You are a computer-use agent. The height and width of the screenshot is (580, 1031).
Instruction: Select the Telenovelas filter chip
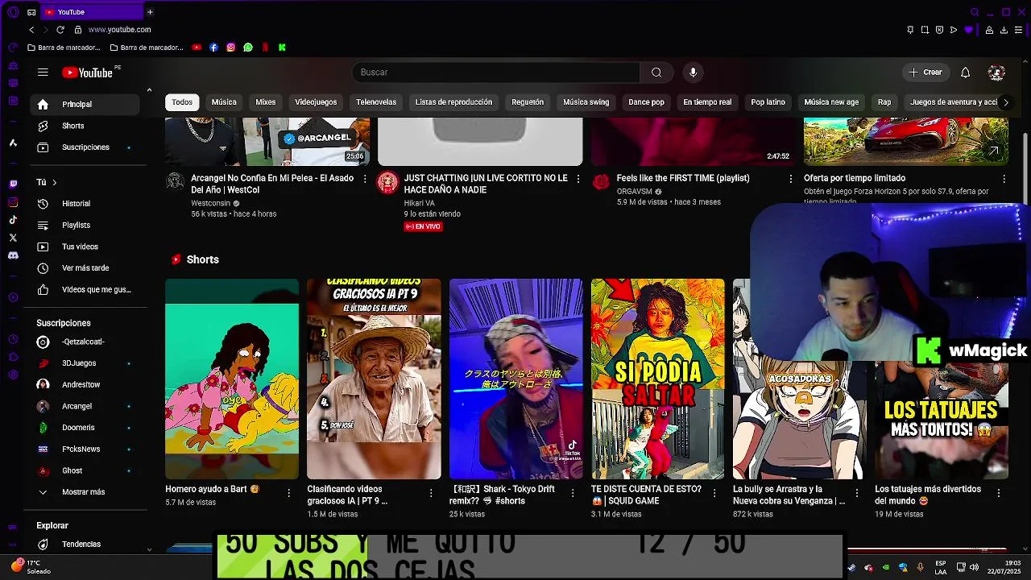(376, 102)
